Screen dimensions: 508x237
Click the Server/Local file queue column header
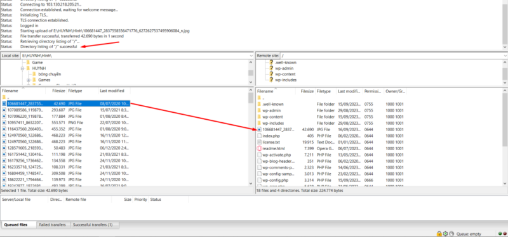(25, 200)
